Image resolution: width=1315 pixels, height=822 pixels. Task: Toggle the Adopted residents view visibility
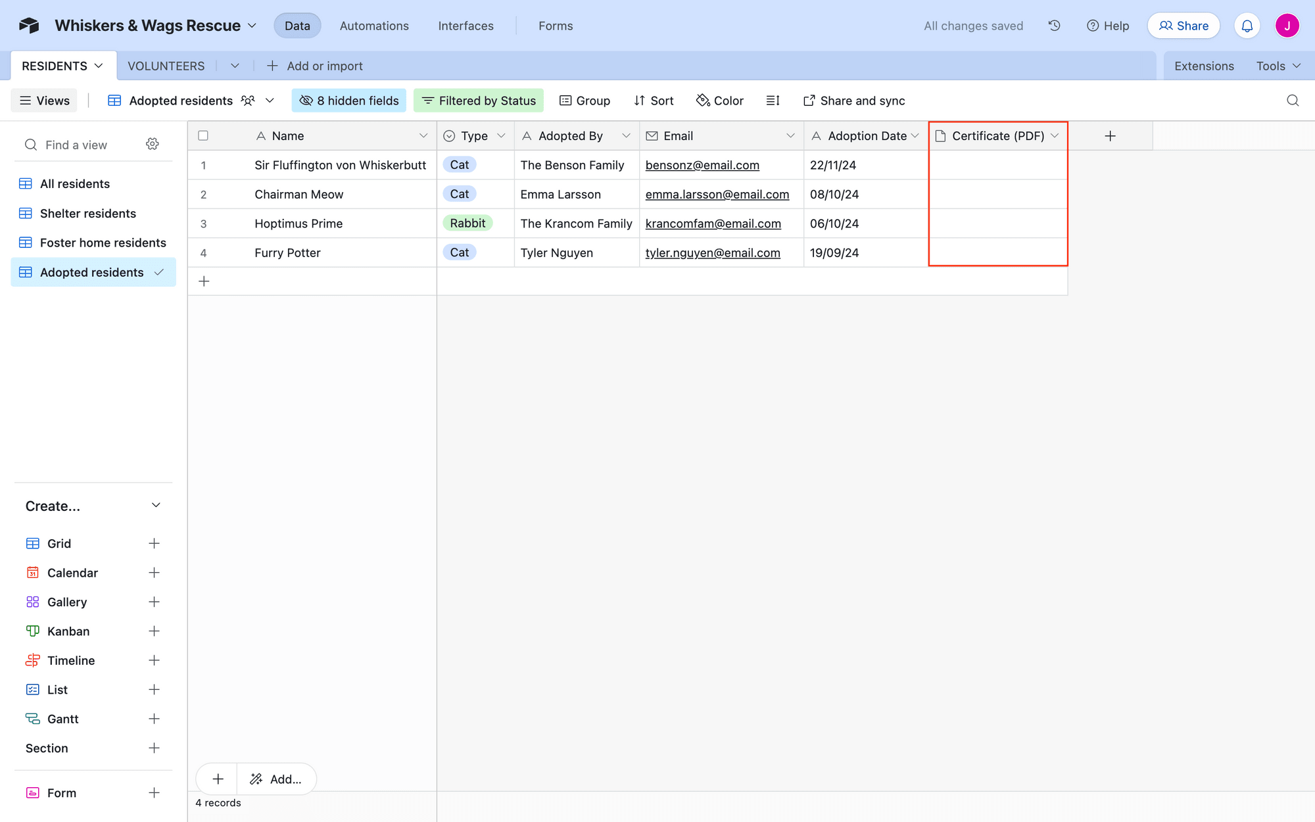158,272
